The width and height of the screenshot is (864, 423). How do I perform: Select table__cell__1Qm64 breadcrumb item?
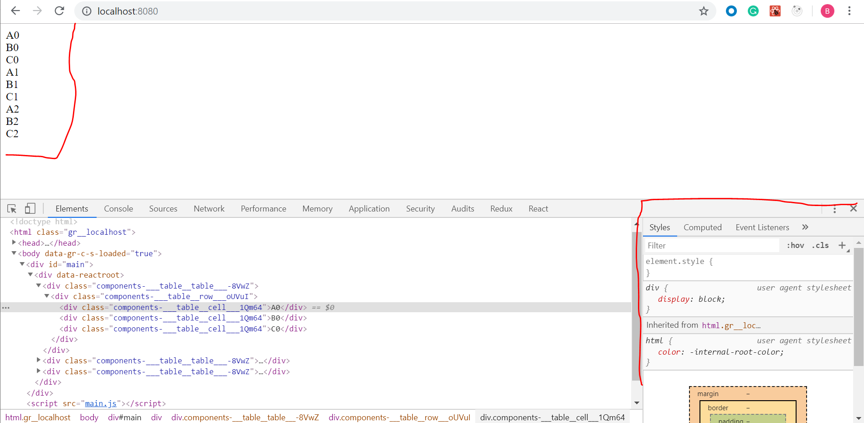(x=552, y=418)
